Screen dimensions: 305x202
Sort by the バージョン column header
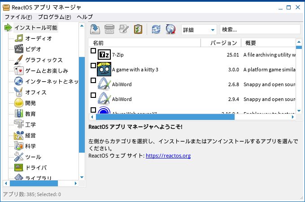(x=221, y=43)
